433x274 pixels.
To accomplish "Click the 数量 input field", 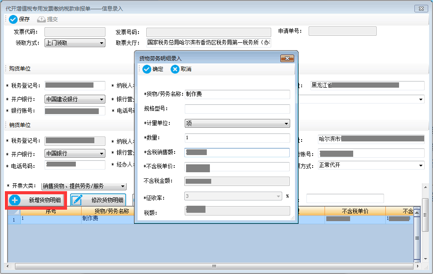I will point(237,138).
